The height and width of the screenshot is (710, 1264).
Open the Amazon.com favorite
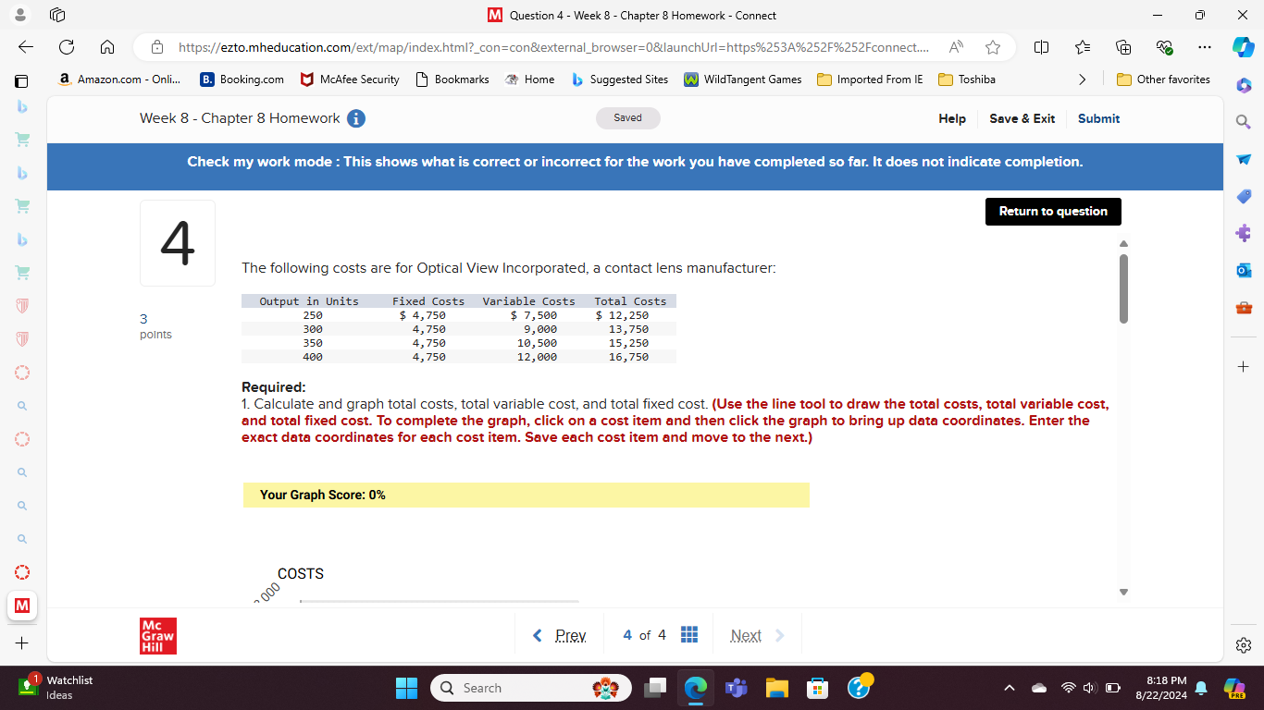coord(120,80)
